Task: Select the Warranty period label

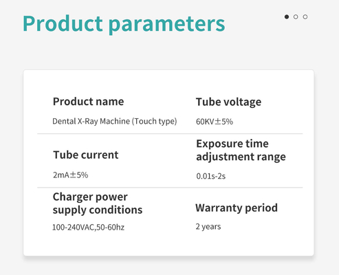Action: tap(237, 208)
